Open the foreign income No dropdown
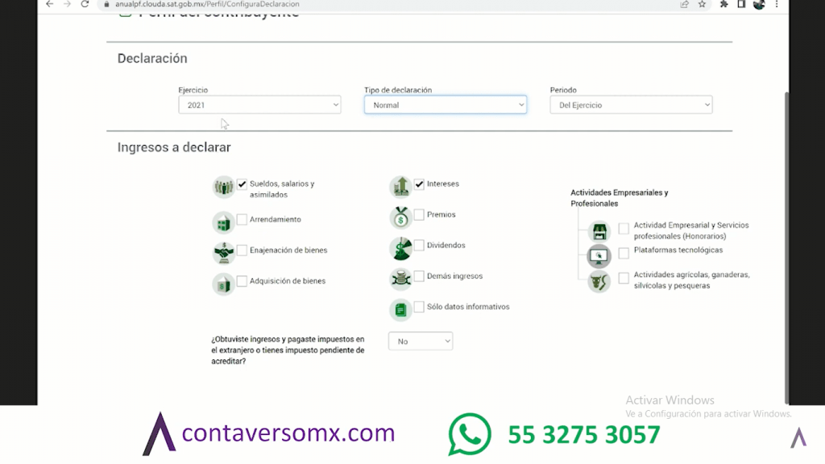Screen dimensions: 825x464 click(x=421, y=342)
